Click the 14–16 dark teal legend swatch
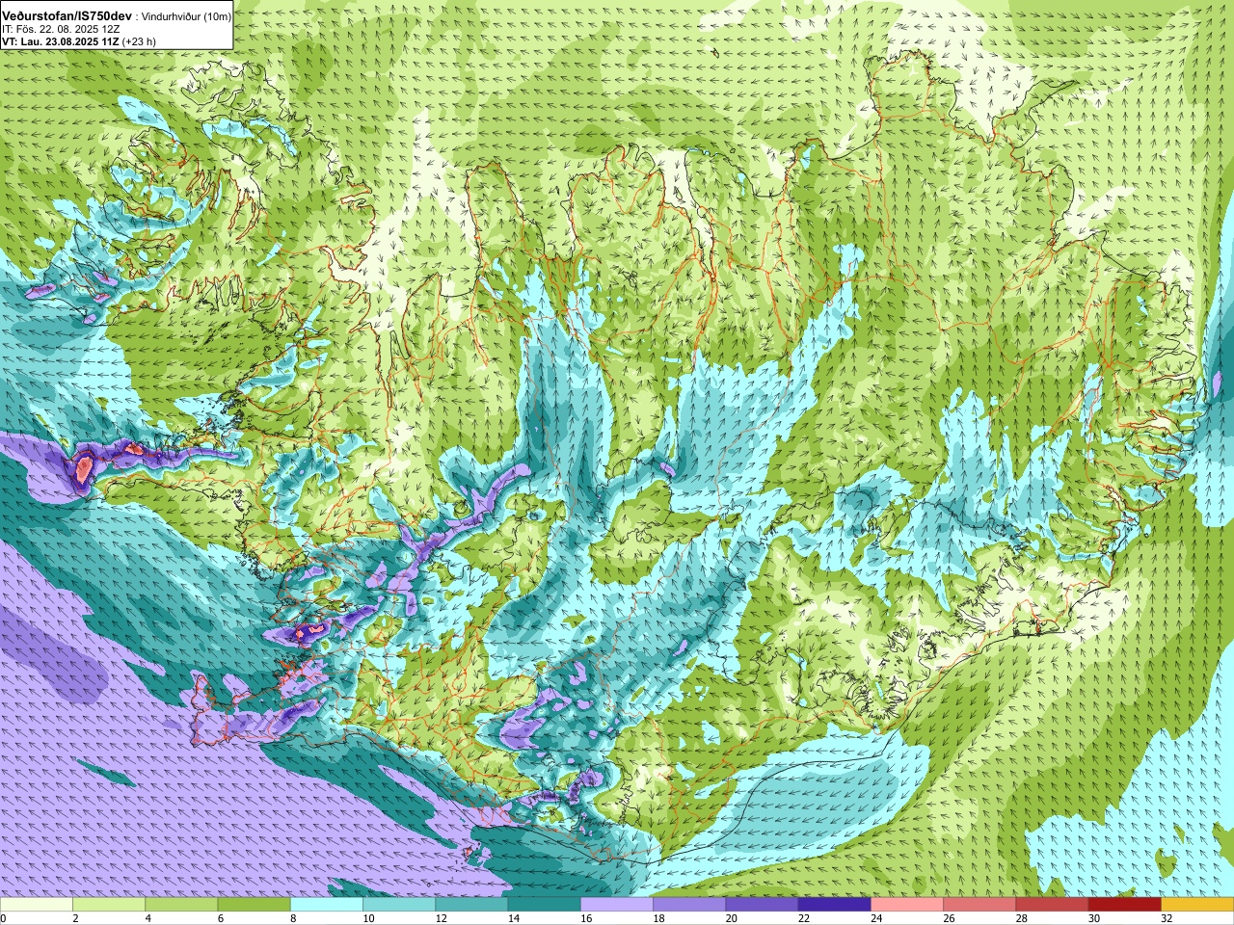 pyautogui.click(x=545, y=905)
